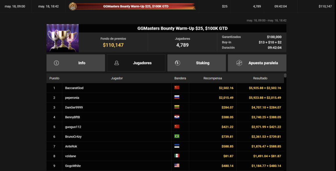
Task: Open player peperonia's row
Action: click(x=165, y=98)
